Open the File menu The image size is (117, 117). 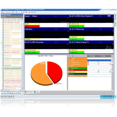tap(3, 12)
